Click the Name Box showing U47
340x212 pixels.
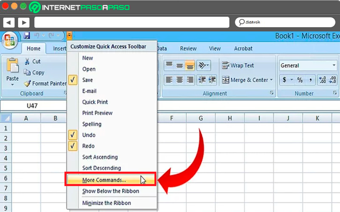pyautogui.click(x=33, y=106)
